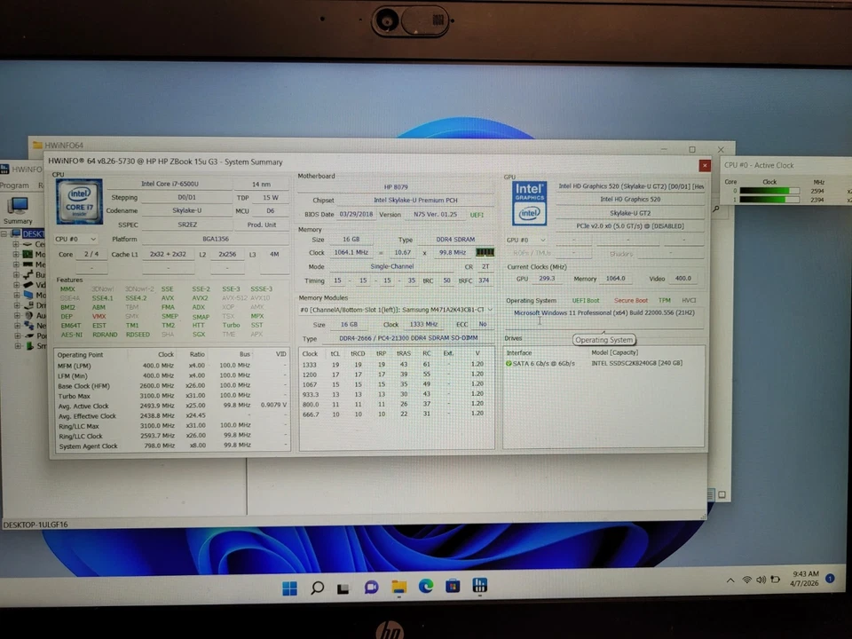Collapse the DESKTOP root tree node
The image size is (852, 639).
coord(4,233)
